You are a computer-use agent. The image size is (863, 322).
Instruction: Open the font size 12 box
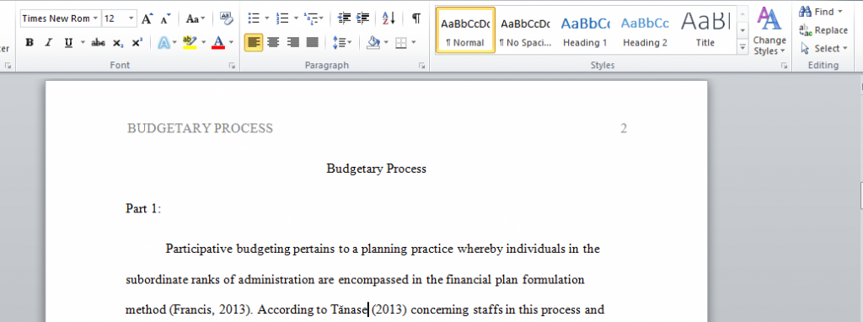[119, 19]
